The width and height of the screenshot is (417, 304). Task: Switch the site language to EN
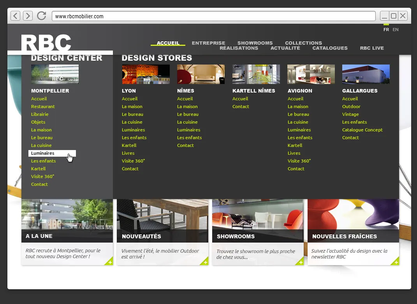[396, 29]
